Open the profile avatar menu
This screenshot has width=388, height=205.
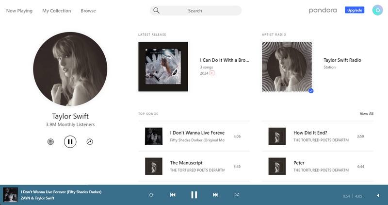[x=377, y=10]
